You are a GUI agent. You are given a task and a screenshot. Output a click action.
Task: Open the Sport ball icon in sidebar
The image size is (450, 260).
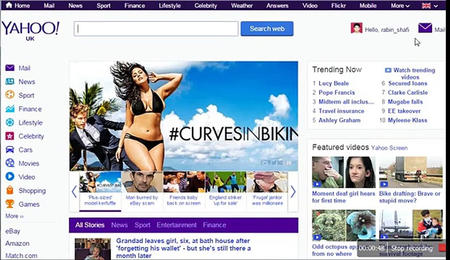pos(10,95)
